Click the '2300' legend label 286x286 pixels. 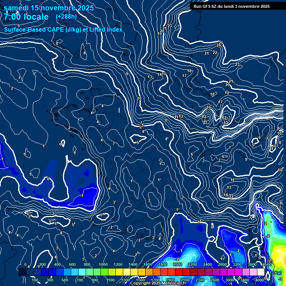point(200,280)
